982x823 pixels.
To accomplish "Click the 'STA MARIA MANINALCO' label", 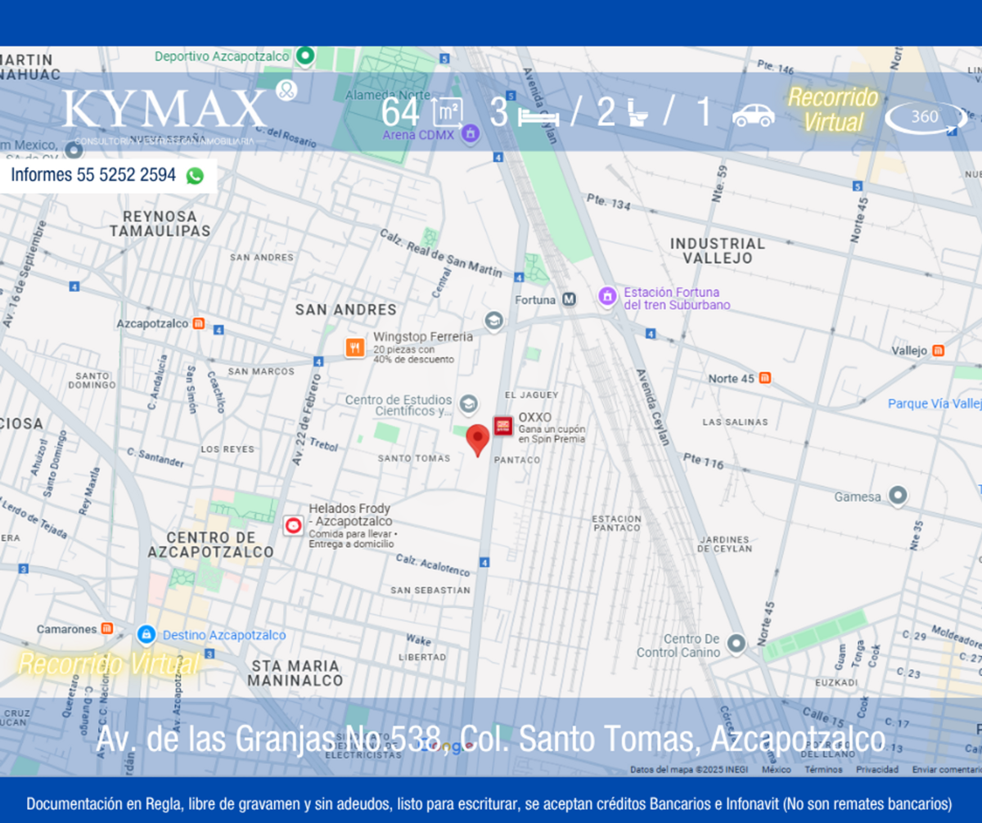I will coord(295,672).
